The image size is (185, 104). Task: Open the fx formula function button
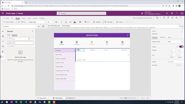[44, 26]
